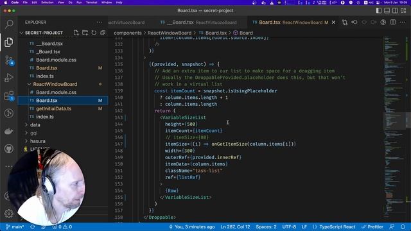Viewport: 411px width, 231px height.
Task: Open the Apple menu
Action: coord(5,3)
